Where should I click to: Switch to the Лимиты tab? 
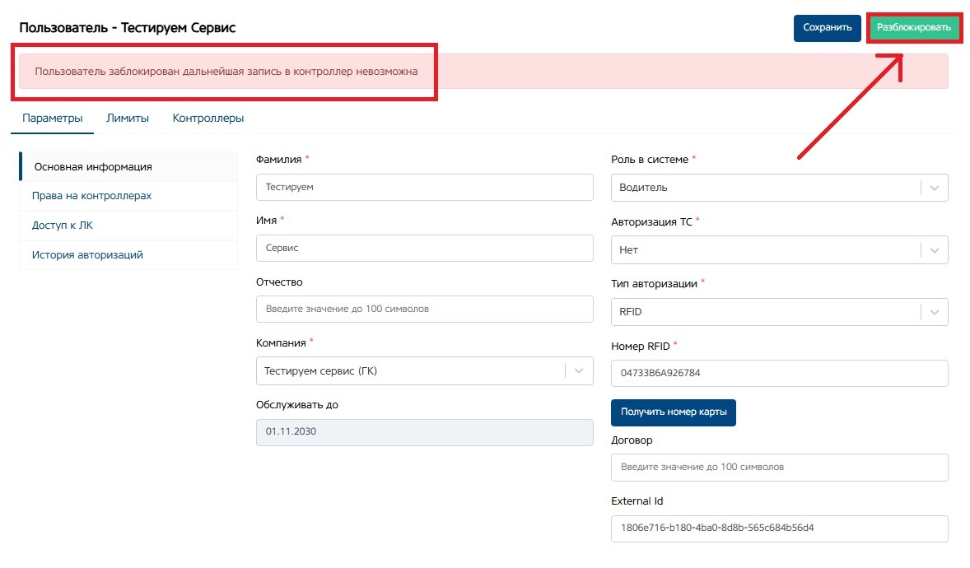pos(128,118)
